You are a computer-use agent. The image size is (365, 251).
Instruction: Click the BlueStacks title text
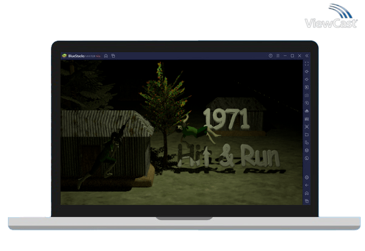pos(76,56)
